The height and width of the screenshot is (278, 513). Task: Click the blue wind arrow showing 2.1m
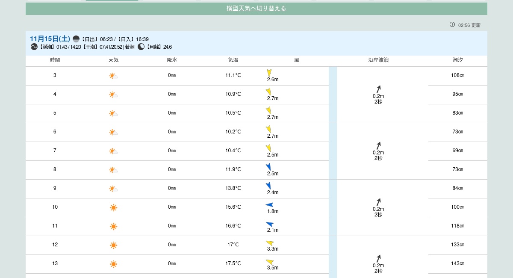[269, 224]
